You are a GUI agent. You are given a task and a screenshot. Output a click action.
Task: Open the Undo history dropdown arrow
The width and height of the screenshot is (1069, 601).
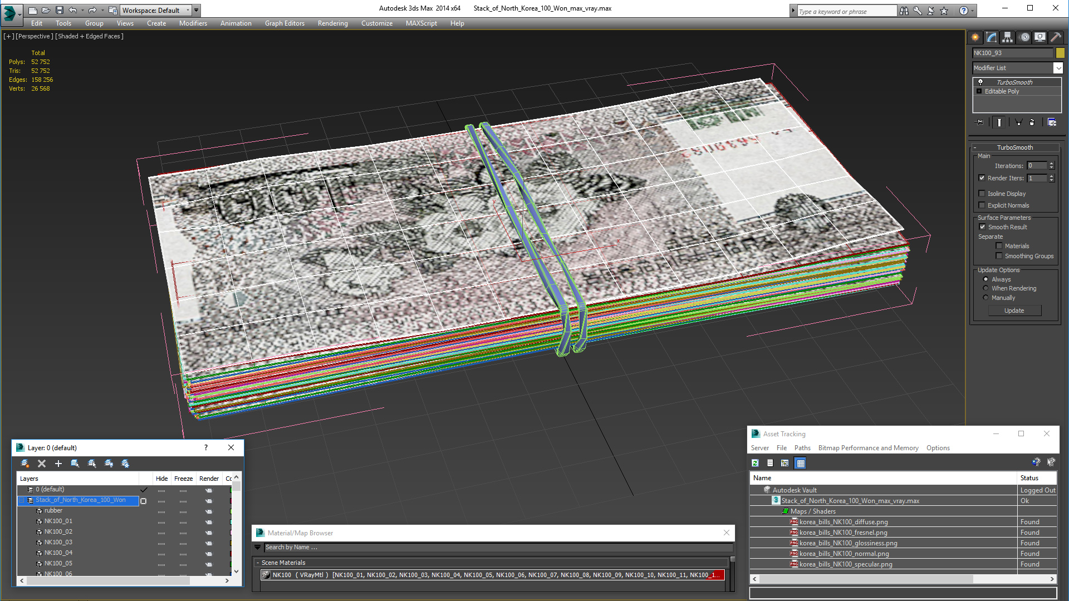(x=82, y=10)
